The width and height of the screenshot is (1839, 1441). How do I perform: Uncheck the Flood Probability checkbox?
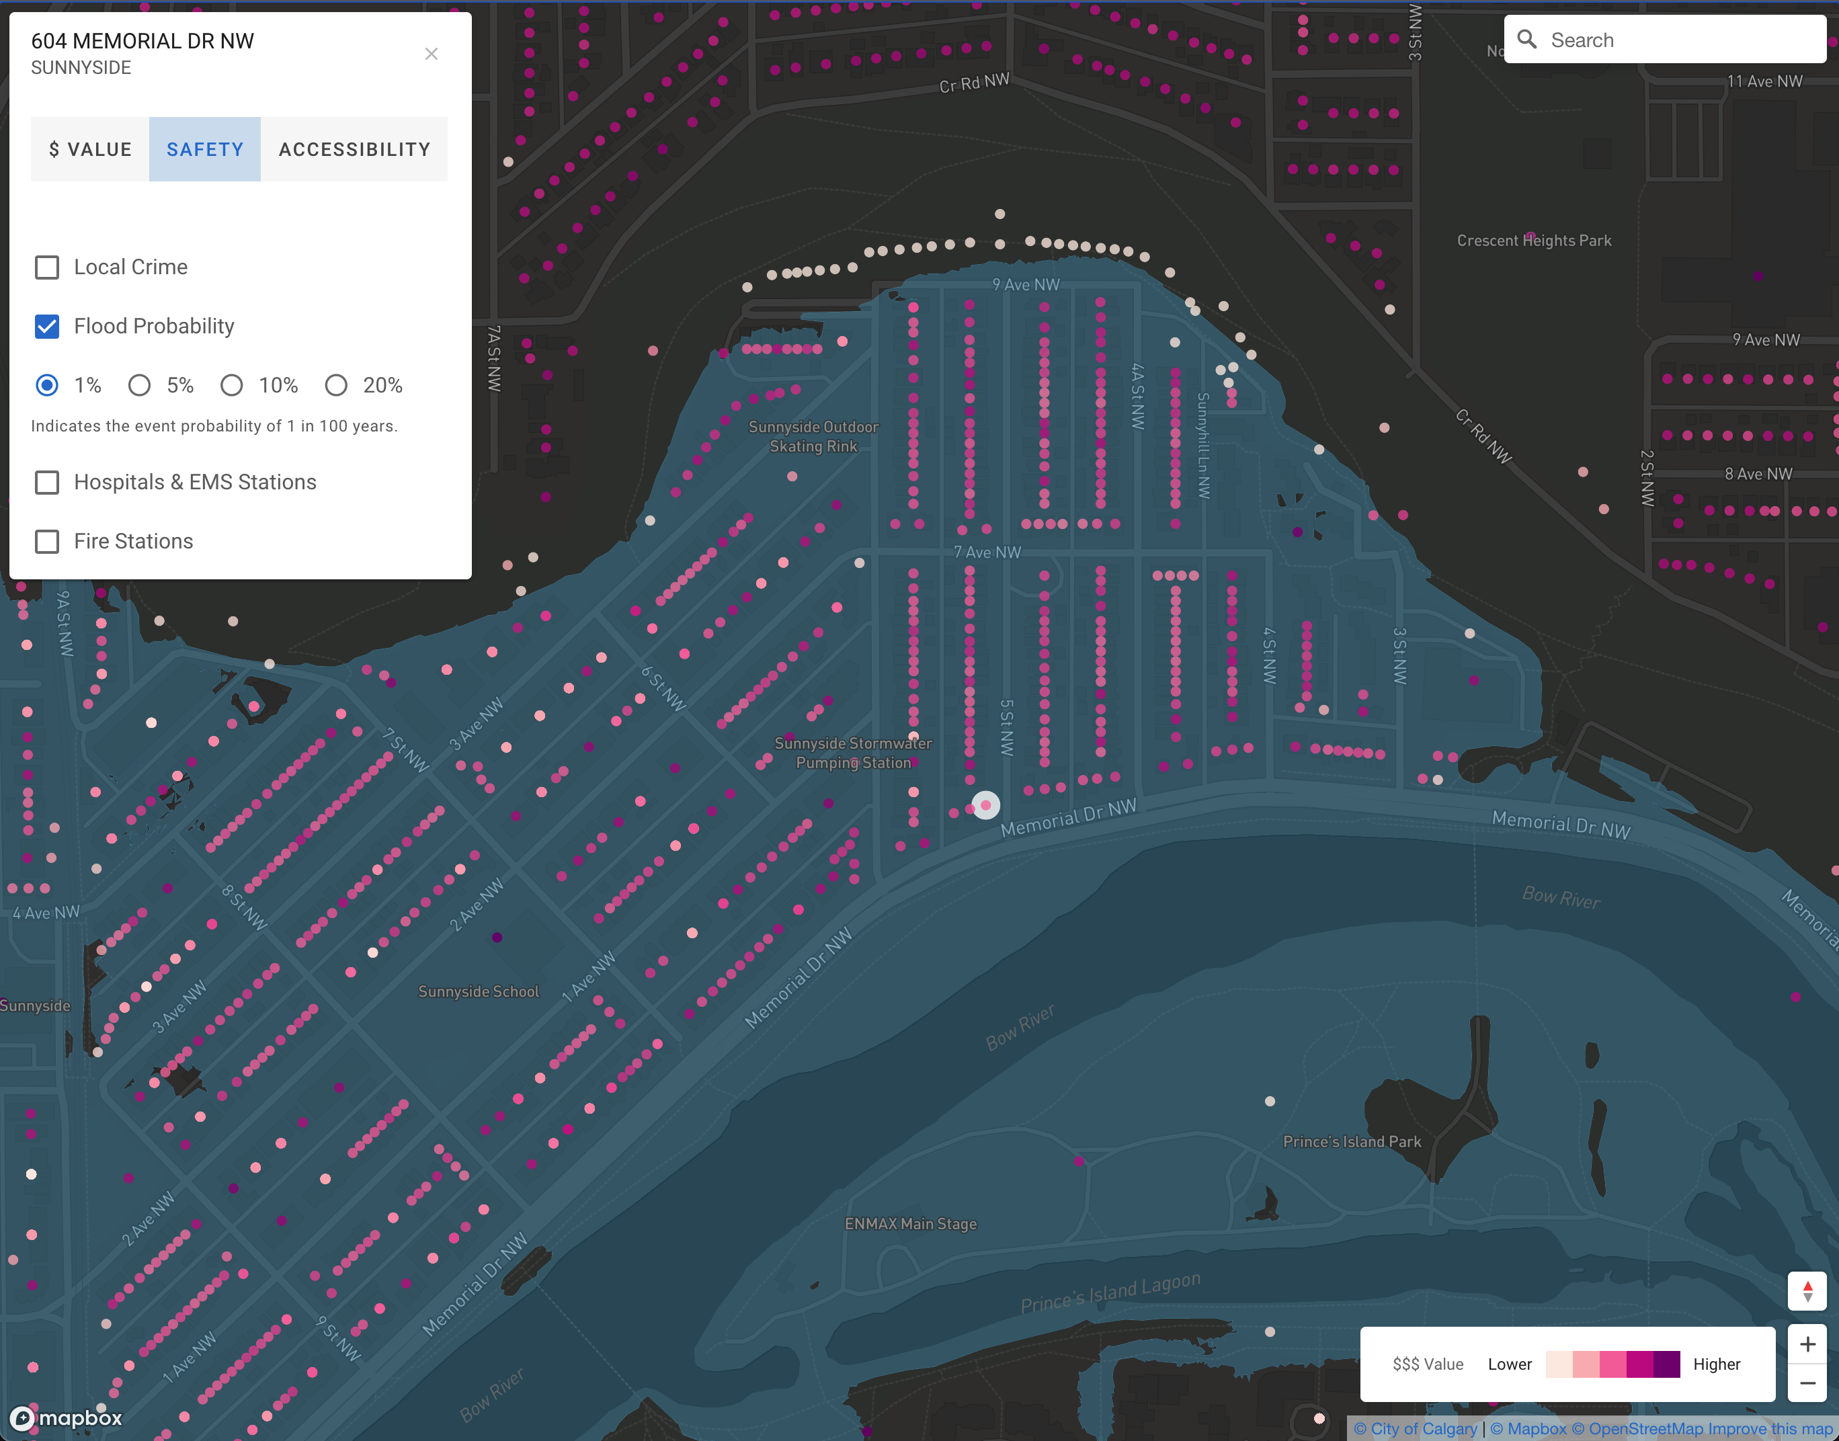point(47,327)
